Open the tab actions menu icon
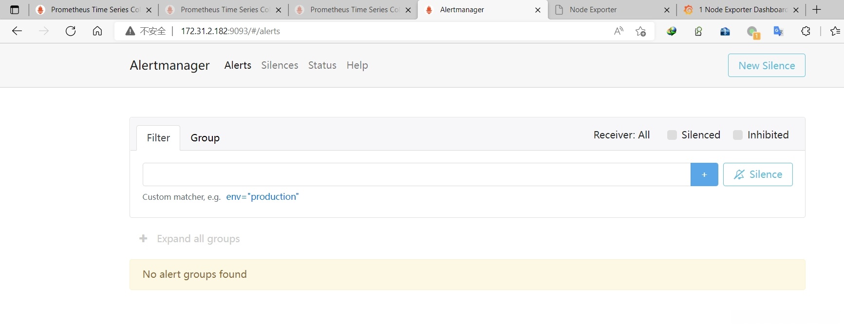 (15, 10)
